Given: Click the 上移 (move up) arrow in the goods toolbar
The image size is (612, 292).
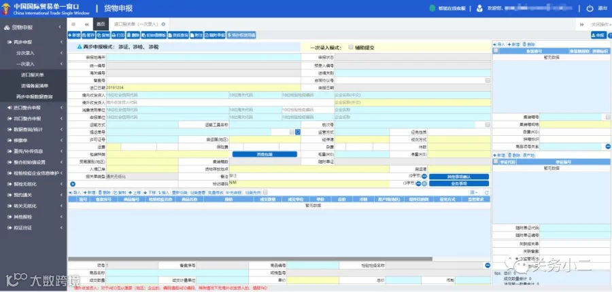Looking at the screenshot, I should point(134,193).
